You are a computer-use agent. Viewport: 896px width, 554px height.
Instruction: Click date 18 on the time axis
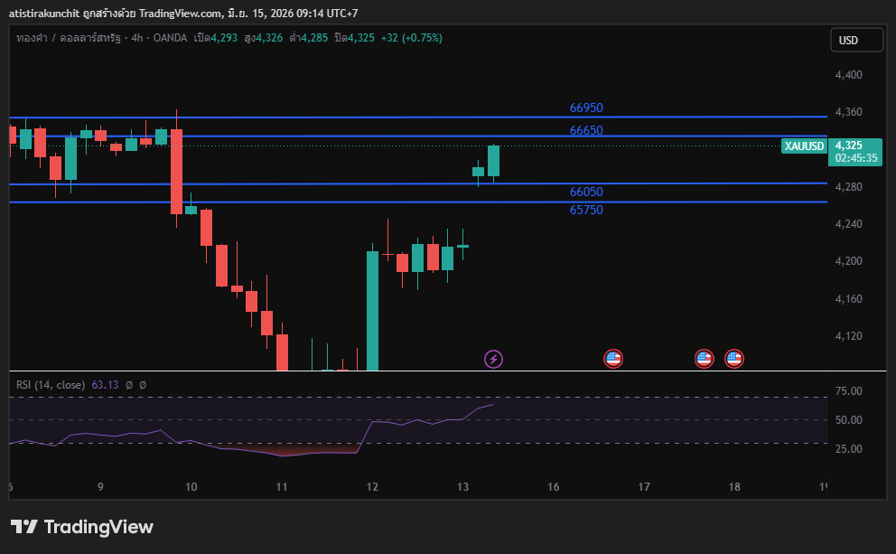pyautogui.click(x=734, y=487)
